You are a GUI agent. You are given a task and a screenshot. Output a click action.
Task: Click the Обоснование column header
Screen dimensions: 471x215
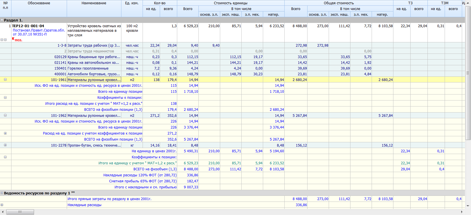pos(39,3)
